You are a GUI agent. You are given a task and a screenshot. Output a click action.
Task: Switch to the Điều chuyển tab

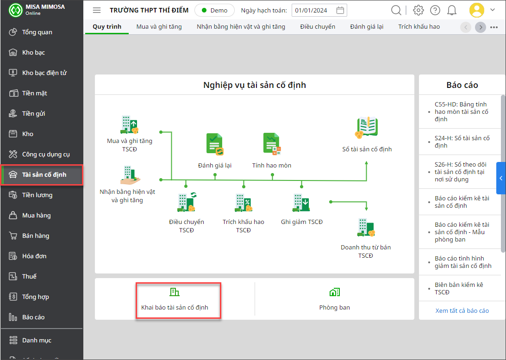click(x=317, y=27)
